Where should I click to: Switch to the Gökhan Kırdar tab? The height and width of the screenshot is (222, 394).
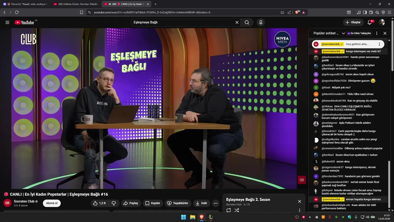[x=76, y=4]
